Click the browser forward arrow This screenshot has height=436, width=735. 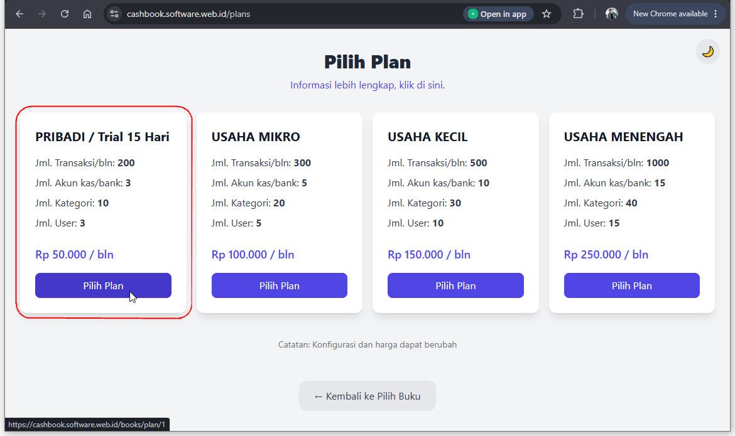click(x=42, y=14)
